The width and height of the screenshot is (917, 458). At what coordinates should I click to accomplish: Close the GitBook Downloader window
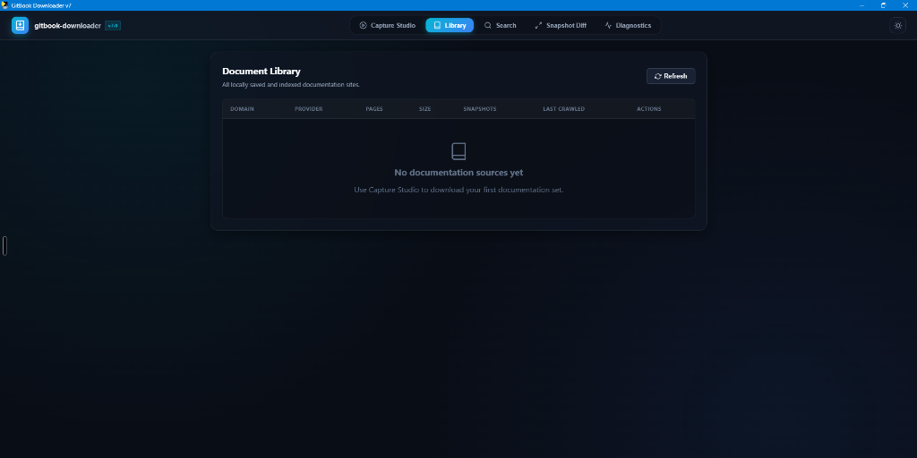pyautogui.click(x=905, y=5)
